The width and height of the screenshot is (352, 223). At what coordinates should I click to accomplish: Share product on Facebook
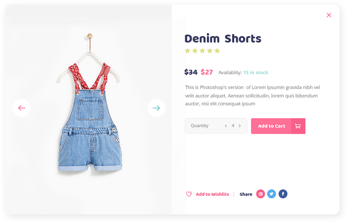tap(283, 194)
